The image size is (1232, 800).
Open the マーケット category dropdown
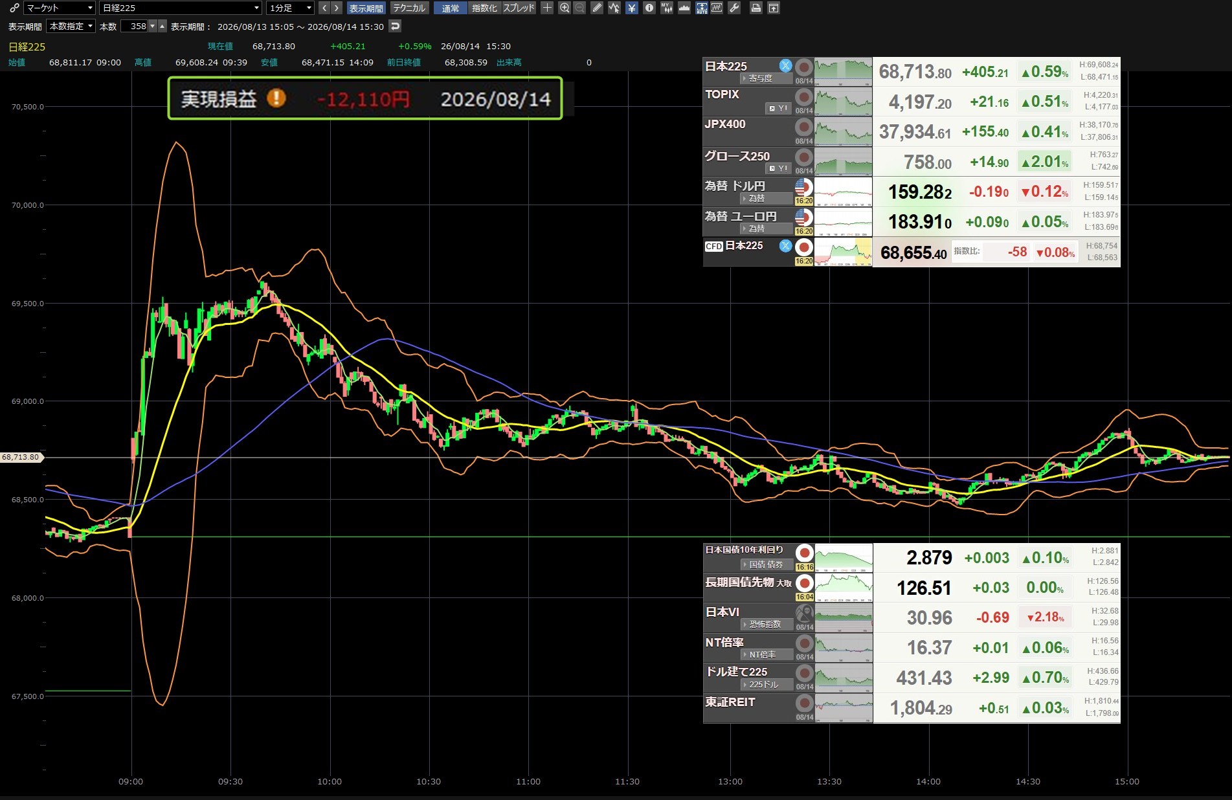click(x=60, y=8)
